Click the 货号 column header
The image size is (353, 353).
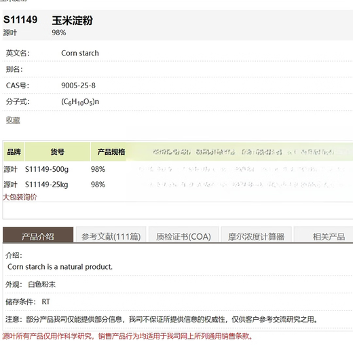coord(57,151)
